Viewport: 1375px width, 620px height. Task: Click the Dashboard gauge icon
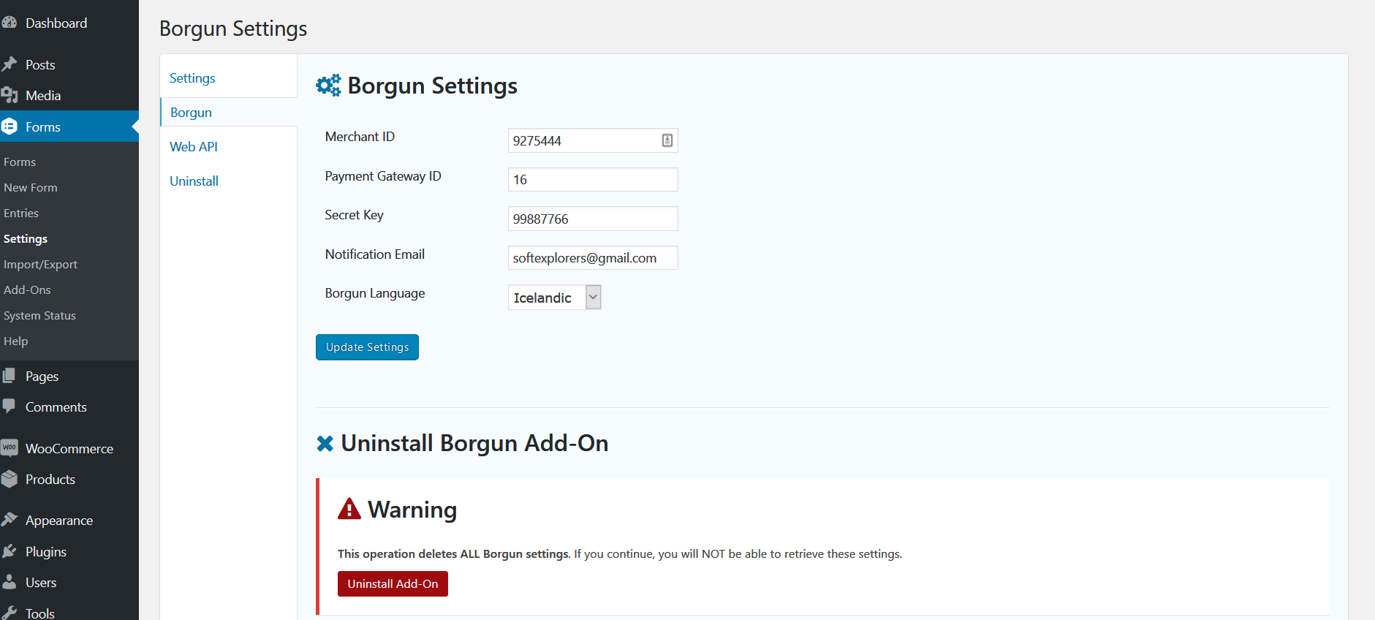10,23
